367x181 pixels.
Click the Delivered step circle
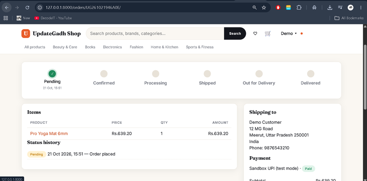(x=311, y=74)
